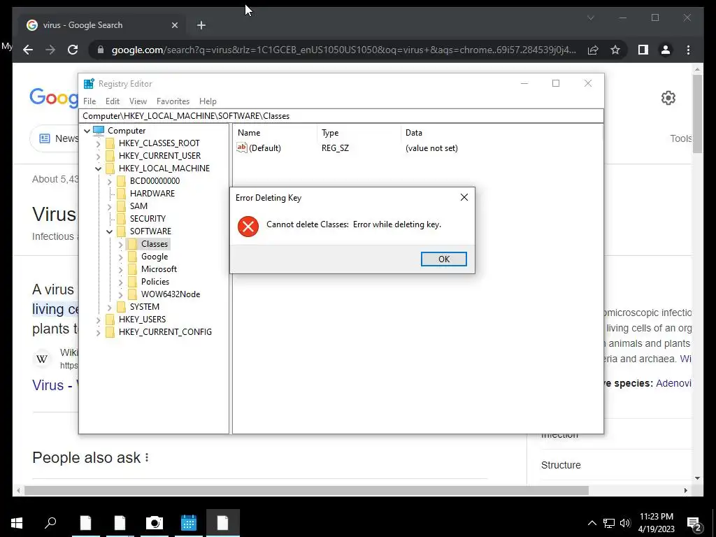Viewport: 716px width, 537px height.
Task: Click the REG_SZ type cell
Action: pyautogui.click(x=335, y=148)
